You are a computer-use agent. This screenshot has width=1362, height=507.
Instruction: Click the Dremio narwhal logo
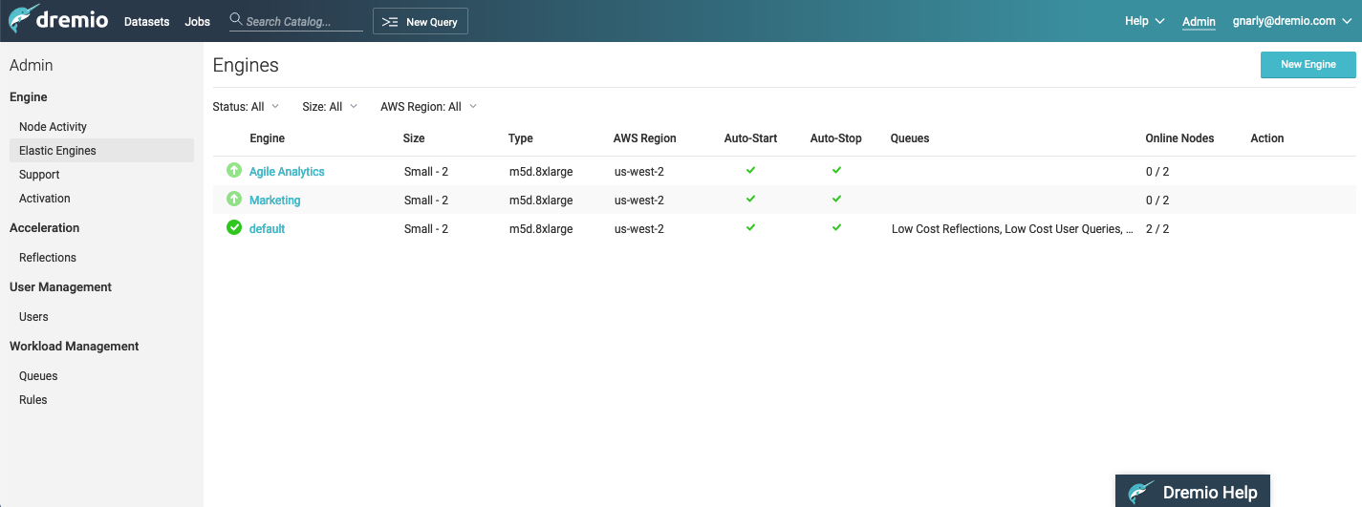[x=23, y=19]
